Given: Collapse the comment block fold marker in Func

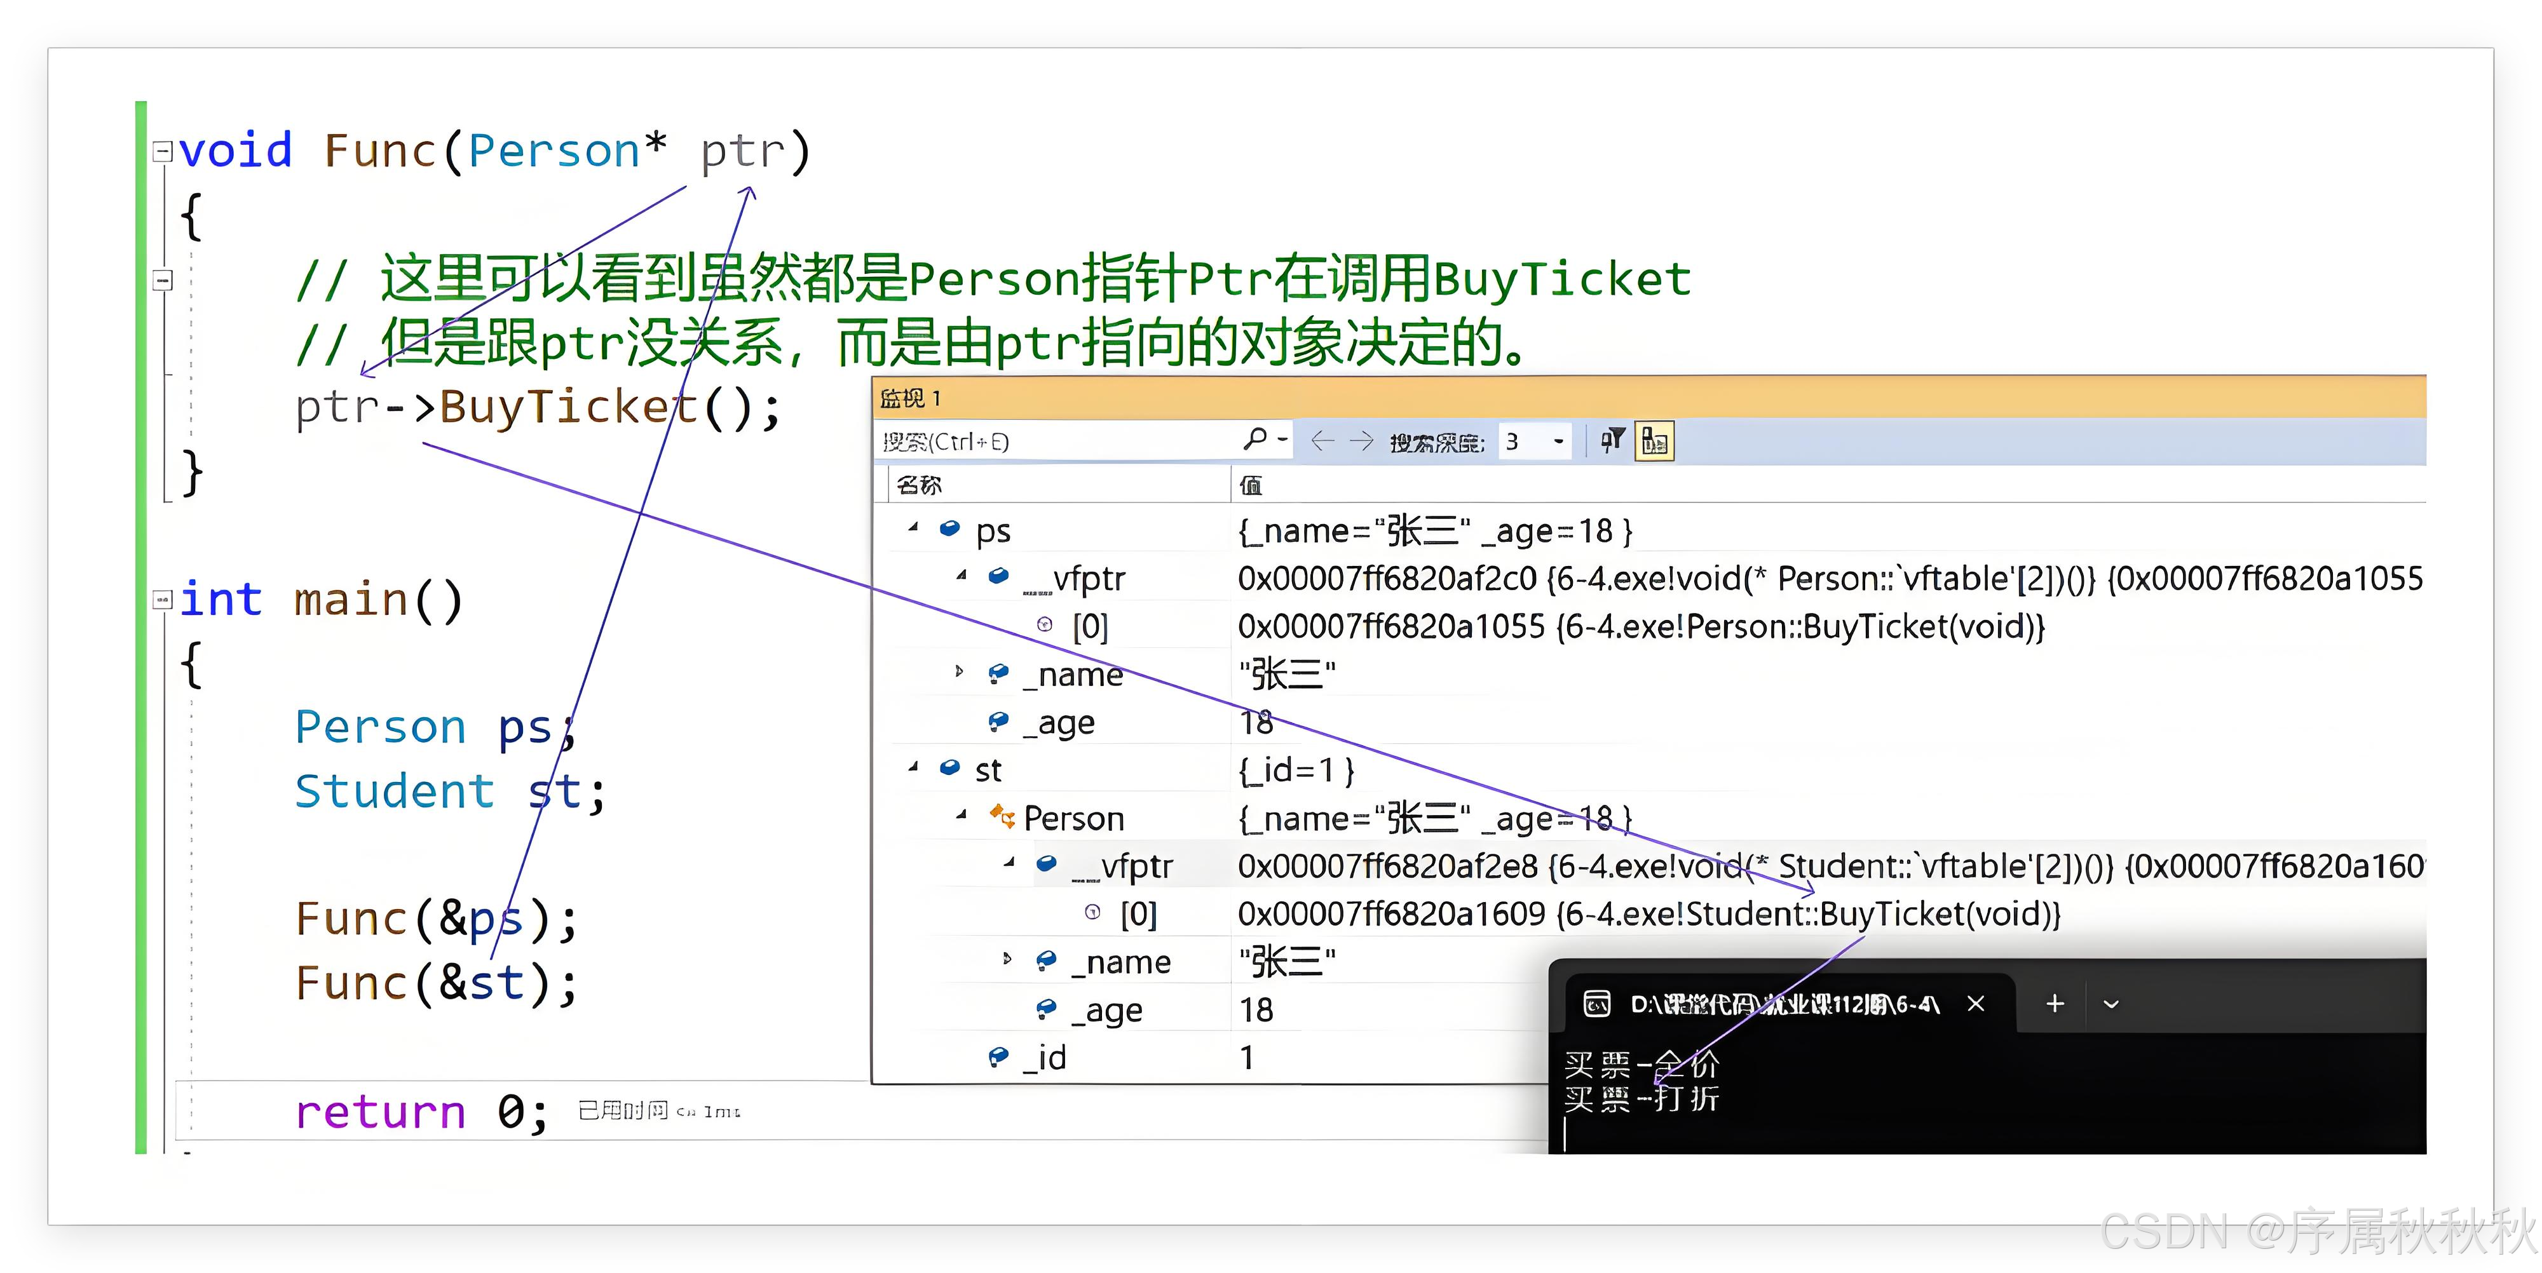Looking at the screenshot, I should pos(163,280).
